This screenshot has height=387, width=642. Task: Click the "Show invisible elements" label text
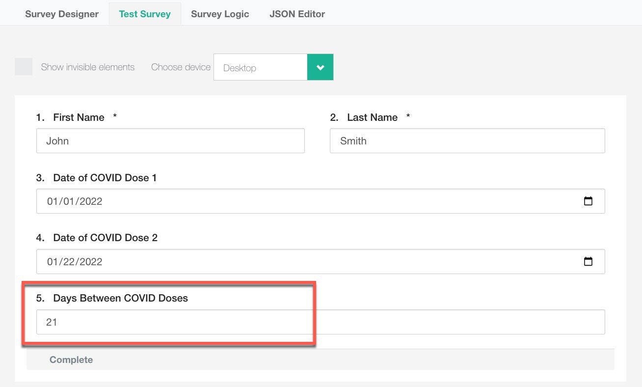tap(87, 67)
